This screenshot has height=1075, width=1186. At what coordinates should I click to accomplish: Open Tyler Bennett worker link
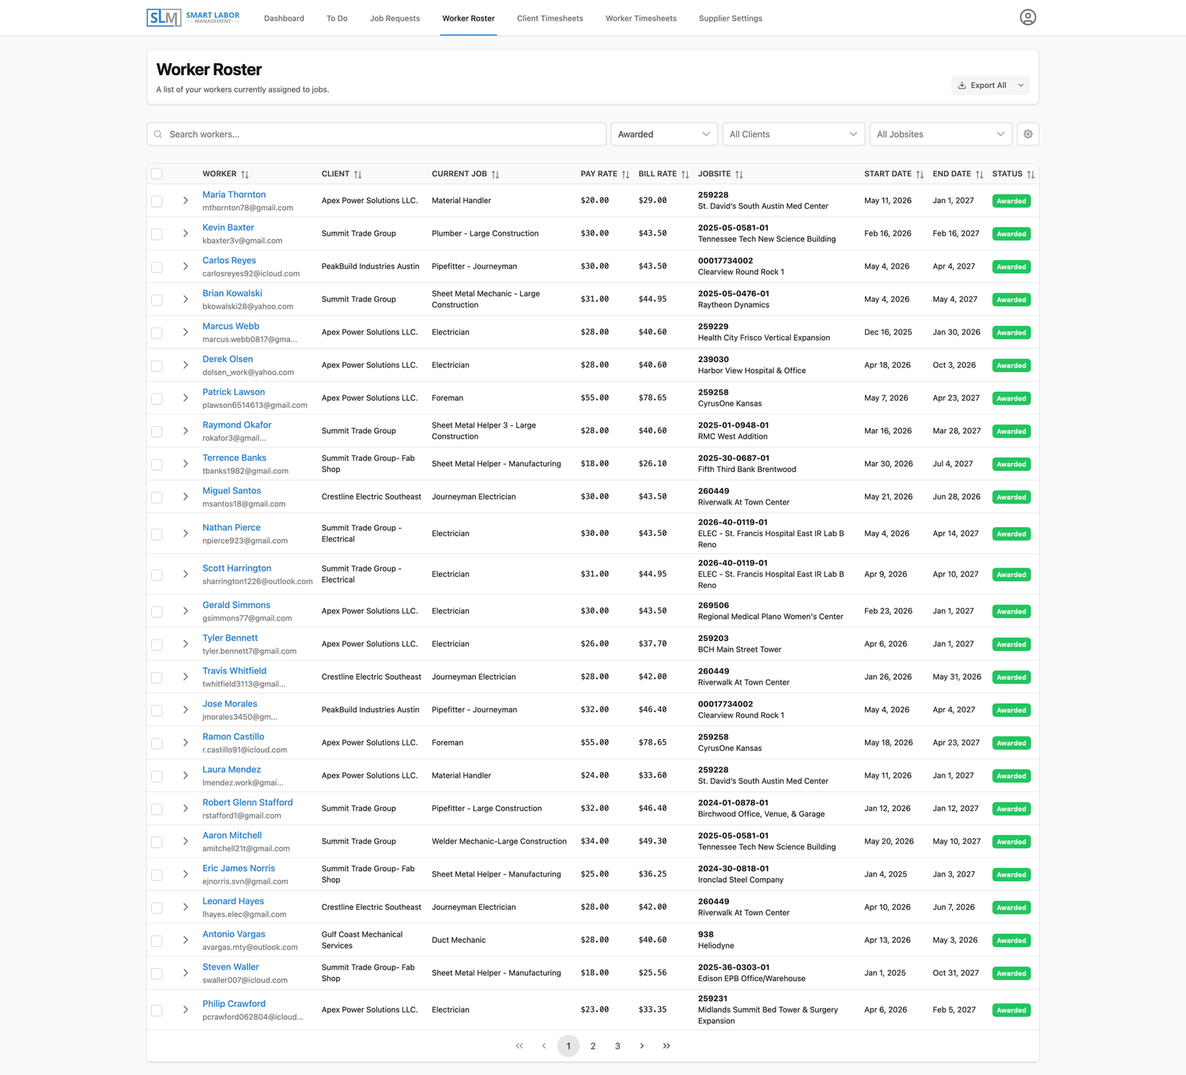[230, 638]
